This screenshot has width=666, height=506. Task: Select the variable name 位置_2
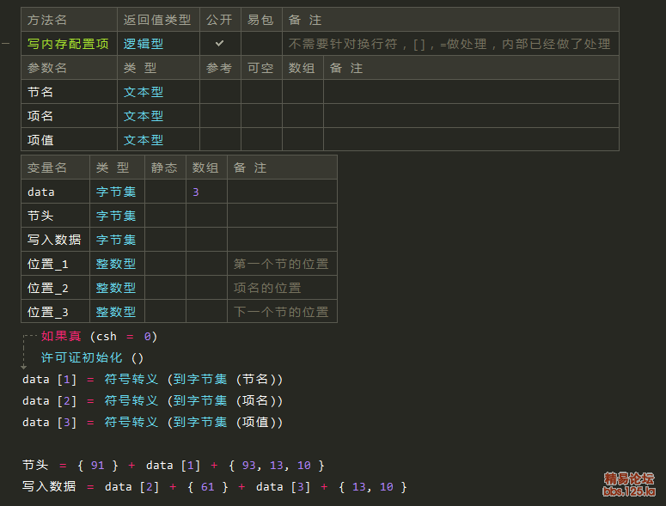click(x=47, y=288)
